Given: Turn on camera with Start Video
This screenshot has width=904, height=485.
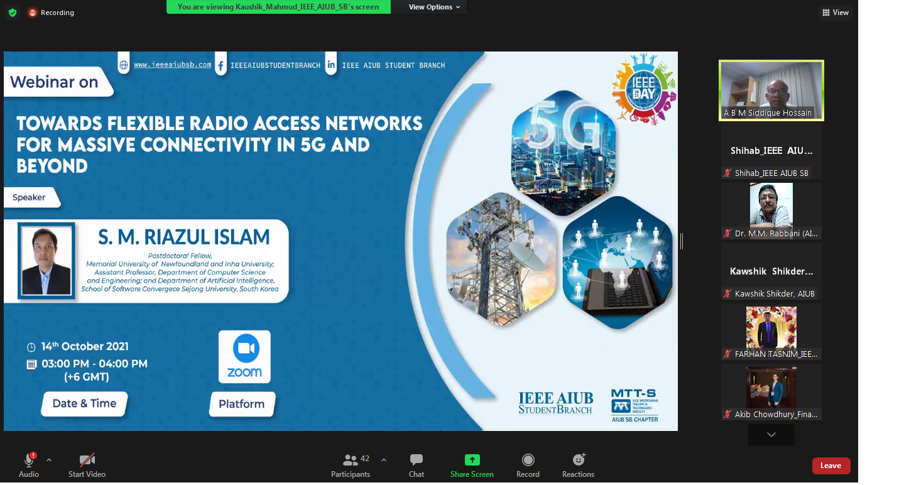Looking at the screenshot, I should [87, 460].
